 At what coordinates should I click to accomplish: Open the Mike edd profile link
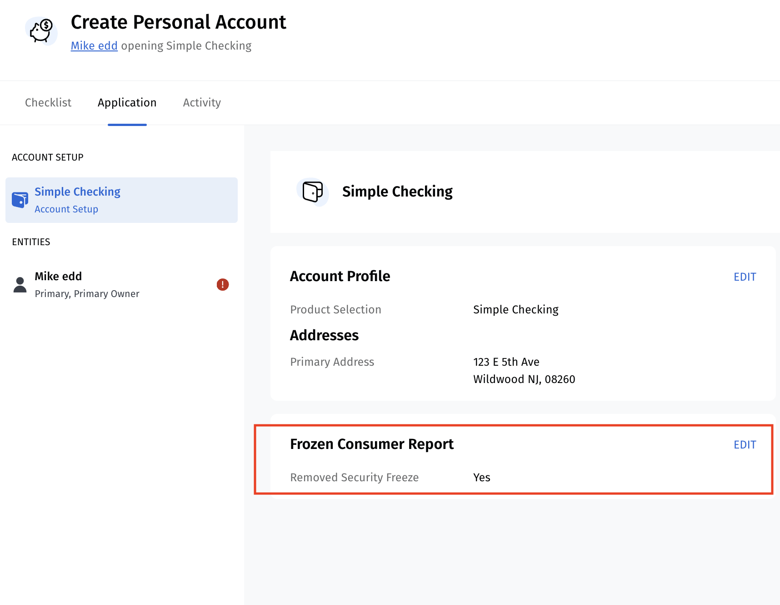94,46
